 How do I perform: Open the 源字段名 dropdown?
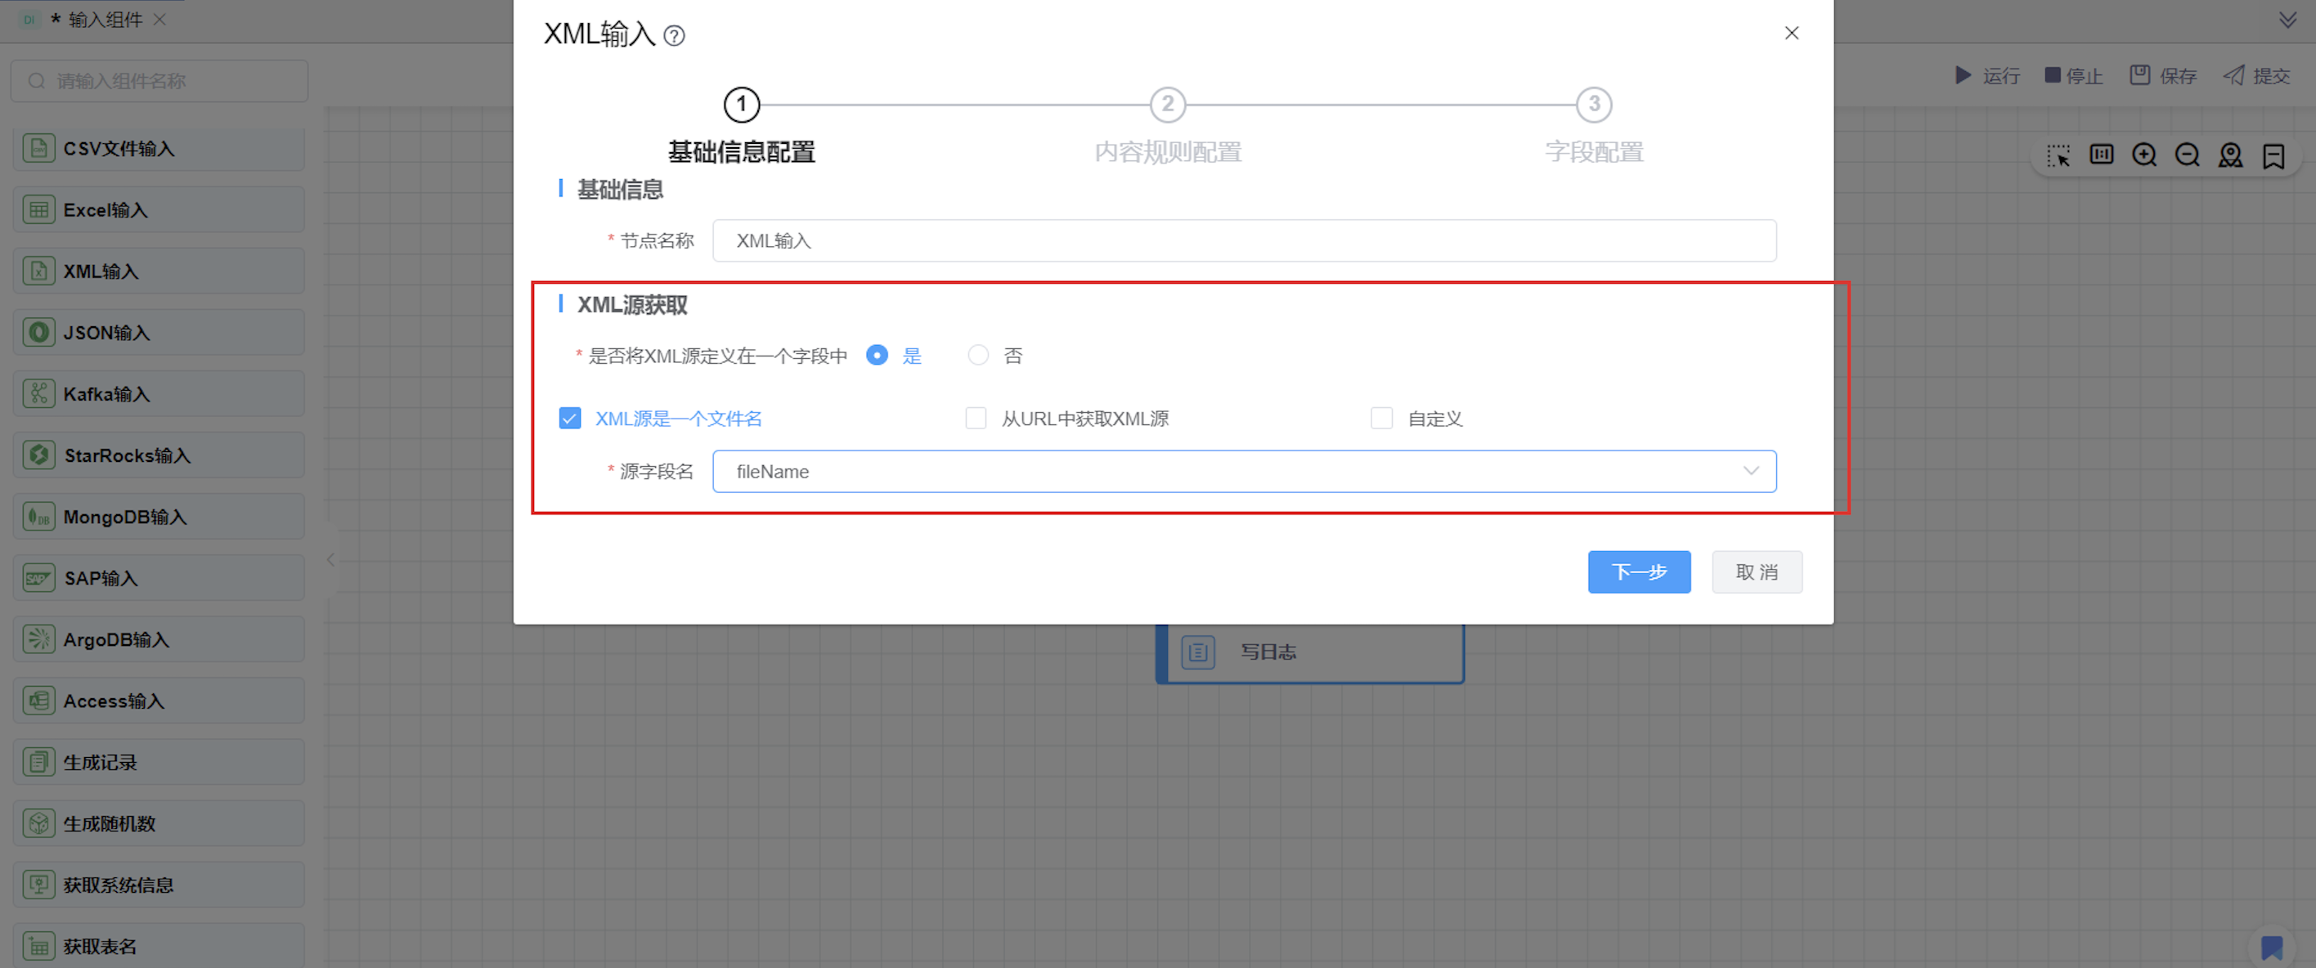coord(1243,472)
